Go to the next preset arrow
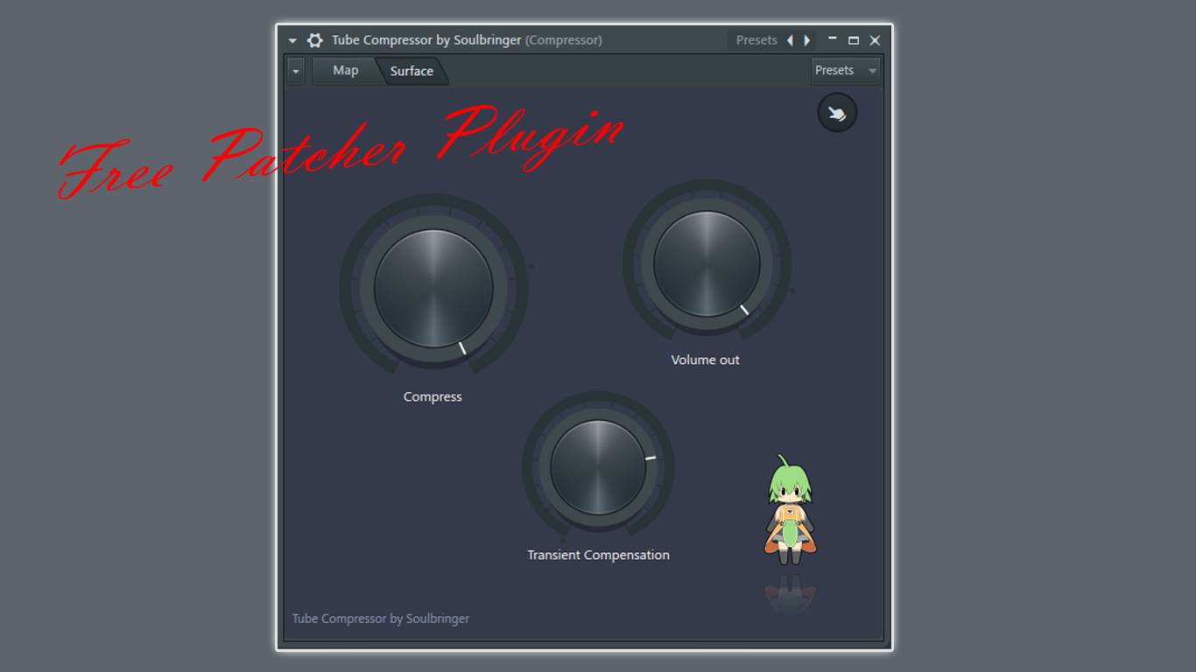Viewport: 1196px width, 672px height. pyautogui.click(x=806, y=40)
